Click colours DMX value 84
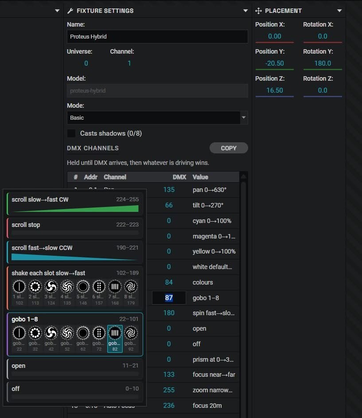 (169, 282)
